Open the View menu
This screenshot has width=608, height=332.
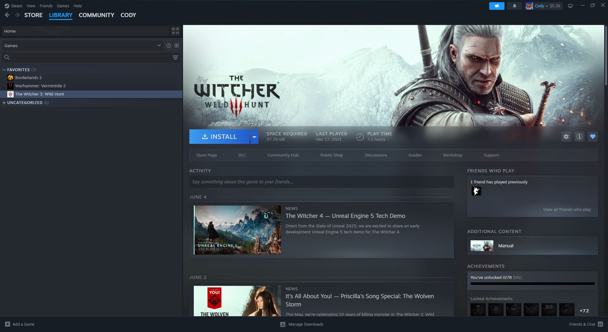point(31,6)
